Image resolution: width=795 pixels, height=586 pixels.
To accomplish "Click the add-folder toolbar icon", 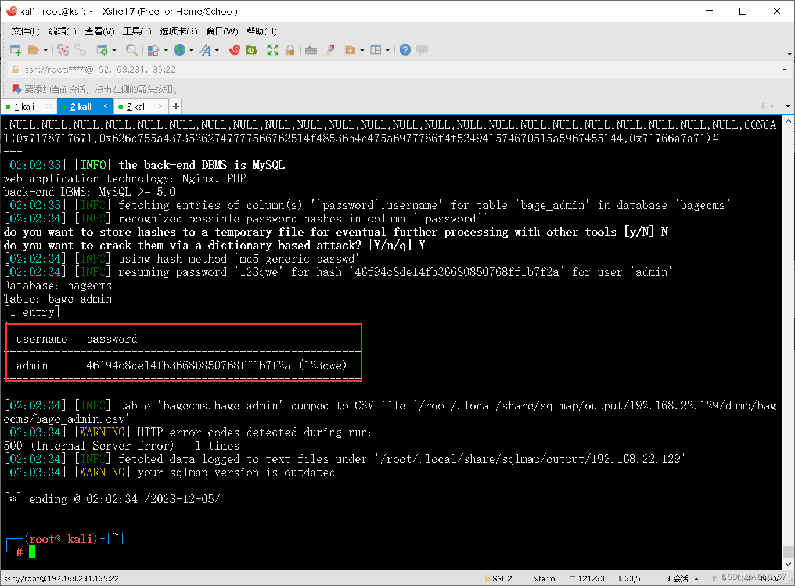I will click(350, 50).
